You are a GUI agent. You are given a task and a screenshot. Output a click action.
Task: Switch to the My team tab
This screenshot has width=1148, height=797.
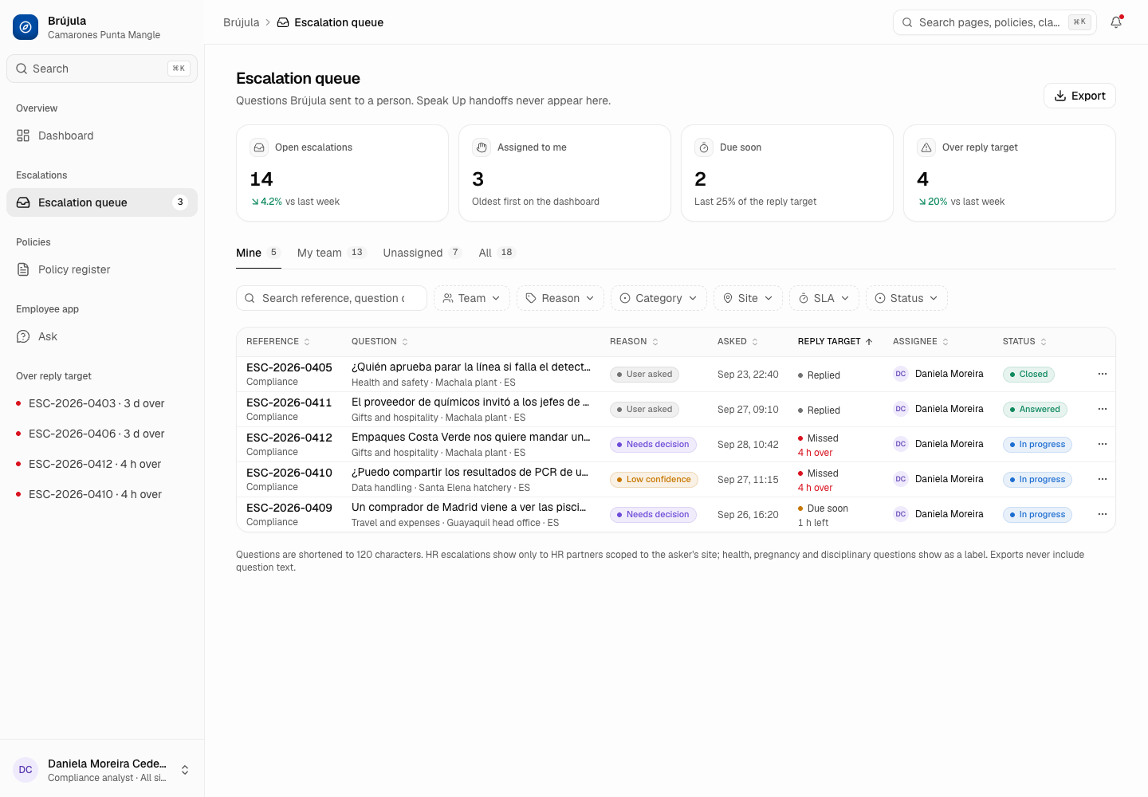pos(332,253)
